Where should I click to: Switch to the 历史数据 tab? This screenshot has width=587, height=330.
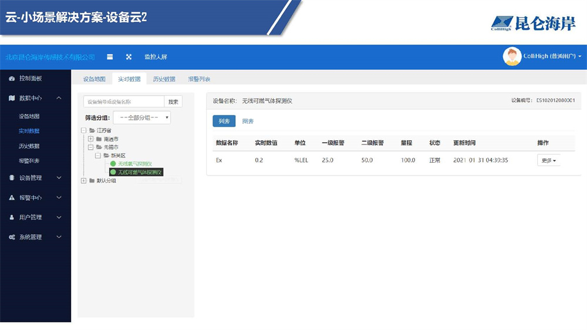(164, 79)
